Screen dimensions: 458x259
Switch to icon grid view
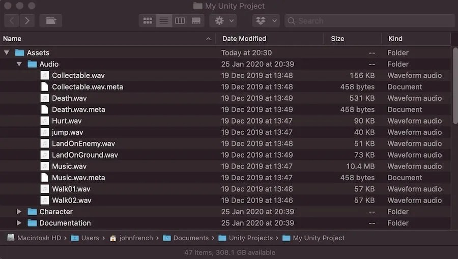148,21
